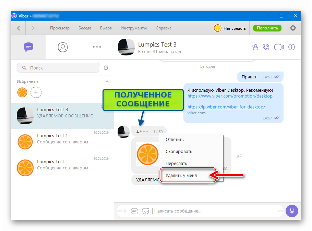Choose Переслать in the context menu
312x231 pixels.
[191, 163]
